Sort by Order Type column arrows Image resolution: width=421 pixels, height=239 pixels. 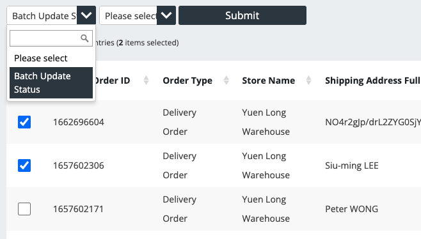pyautogui.click(x=226, y=81)
